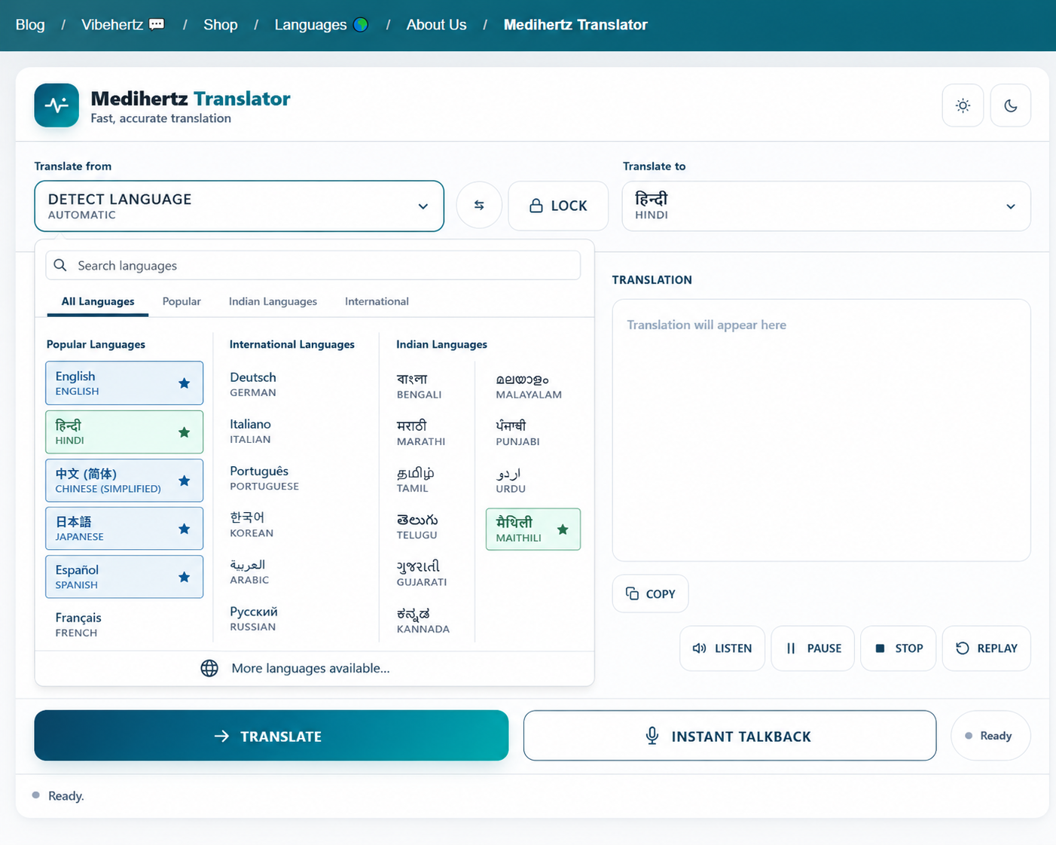Open the About Us nav link
Screen dimensions: 1056x845
(x=436, y=25)
